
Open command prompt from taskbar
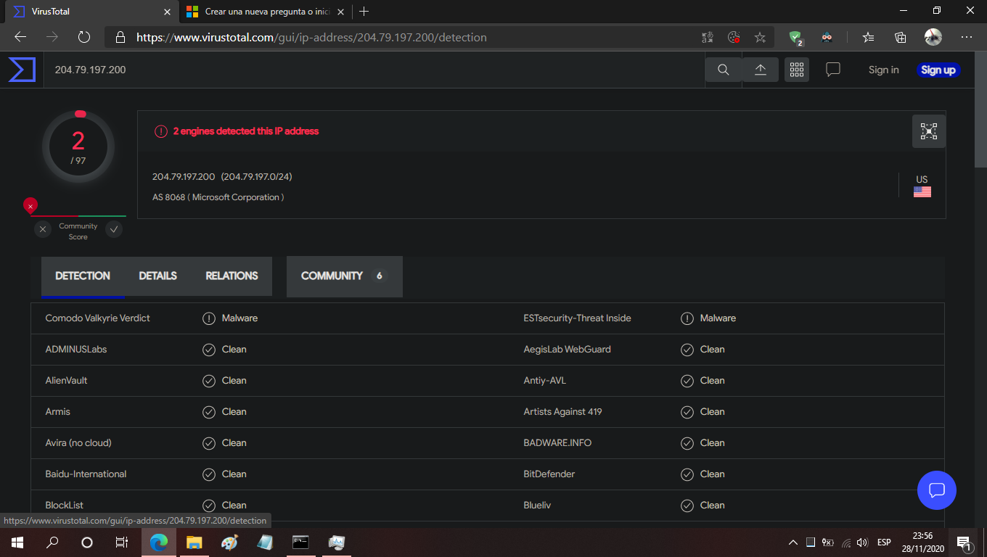click(x=300, y=542)
